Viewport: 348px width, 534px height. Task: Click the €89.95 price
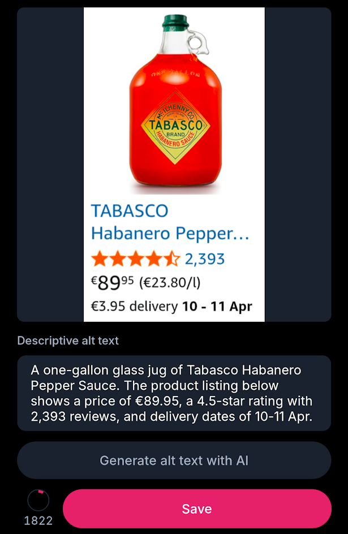(113, 282)
